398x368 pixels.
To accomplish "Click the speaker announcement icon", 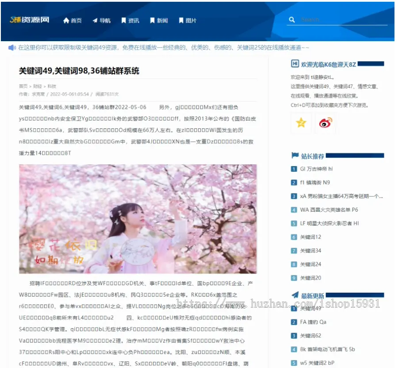I will click(12, 47).
